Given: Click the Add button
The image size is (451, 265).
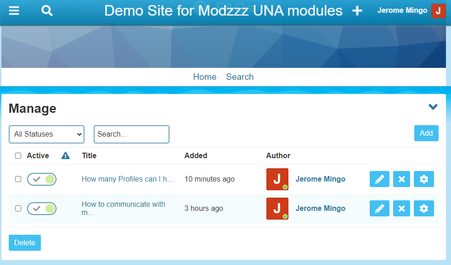Looking at the screenshot, I should click(426, 133).
